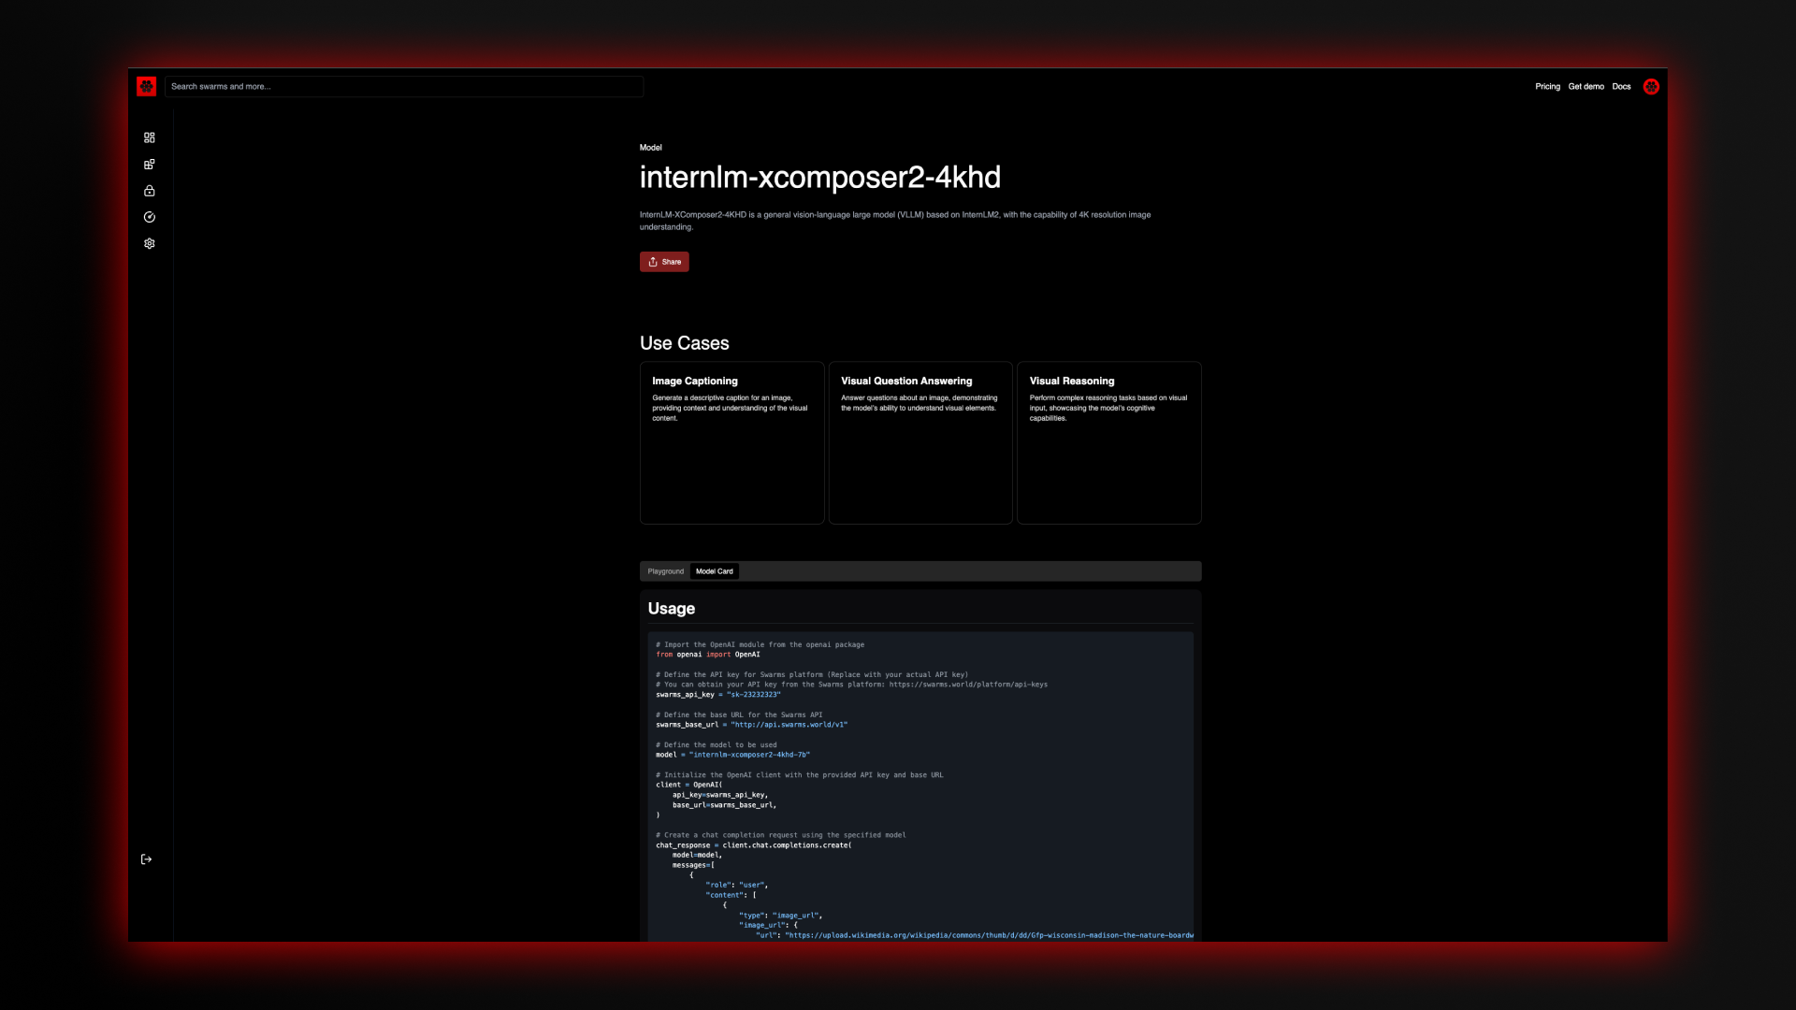Viewport: 1796px width, 1010px height.
Task: Focus the Search swarms and more field
Action: (404, 87)
